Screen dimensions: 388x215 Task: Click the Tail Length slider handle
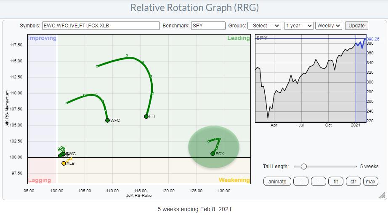tap(303, 167)
